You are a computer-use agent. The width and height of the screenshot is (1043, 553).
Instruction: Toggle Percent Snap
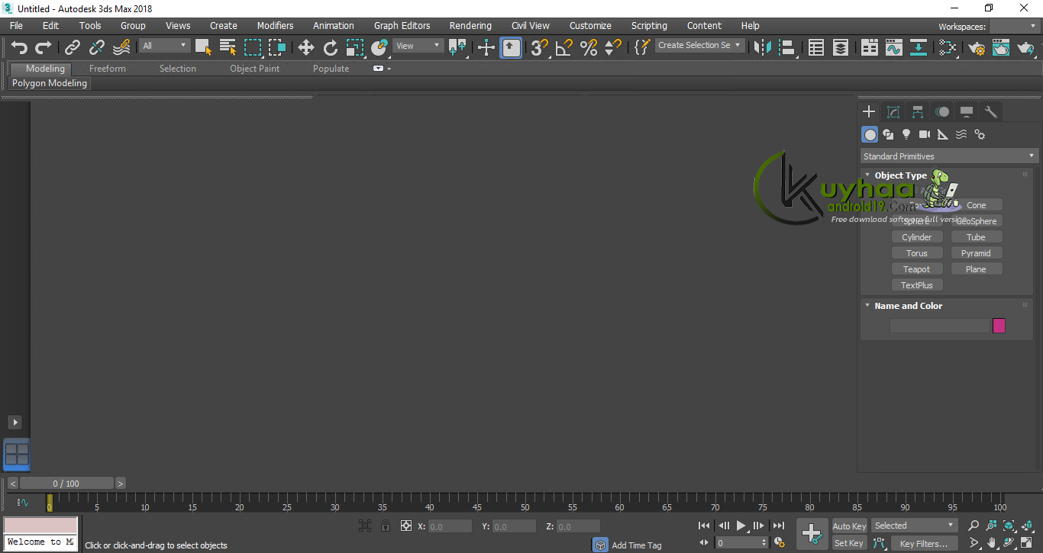[x=589, y=48]
